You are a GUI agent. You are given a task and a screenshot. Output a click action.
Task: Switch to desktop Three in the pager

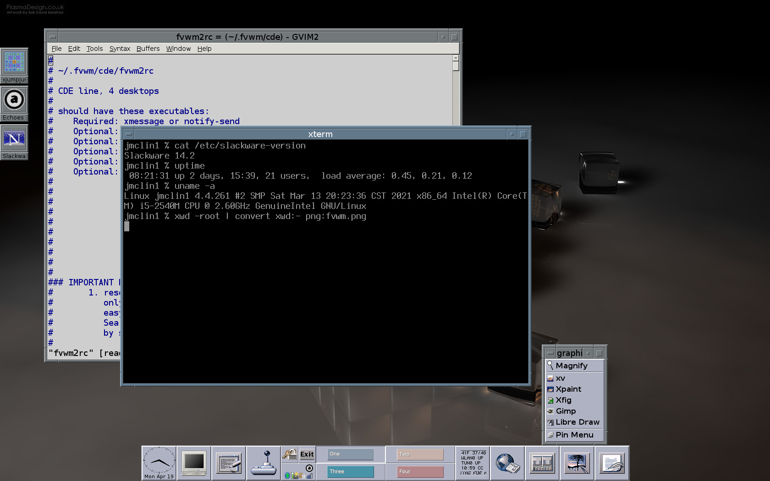[351, 471]
